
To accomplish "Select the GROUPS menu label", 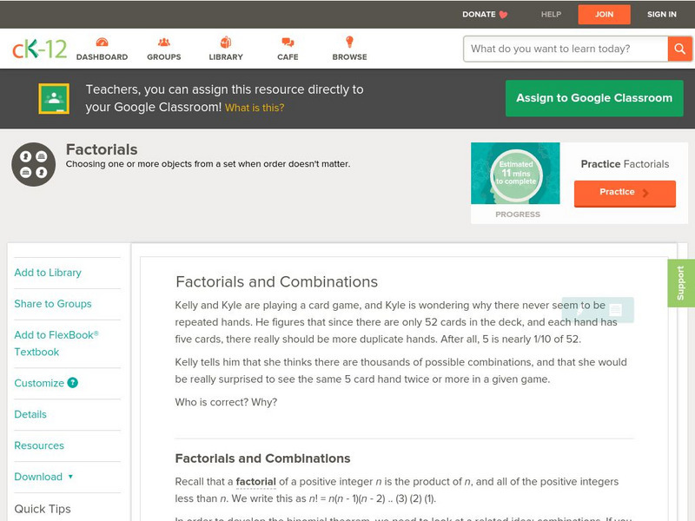I will 164,57.
